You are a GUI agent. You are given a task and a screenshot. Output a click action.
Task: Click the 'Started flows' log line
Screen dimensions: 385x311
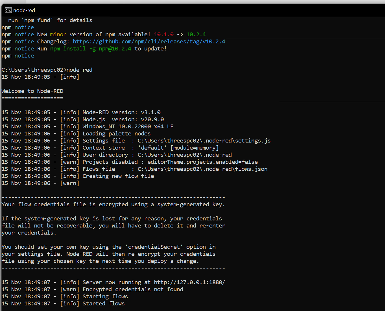tap(103, 304)
